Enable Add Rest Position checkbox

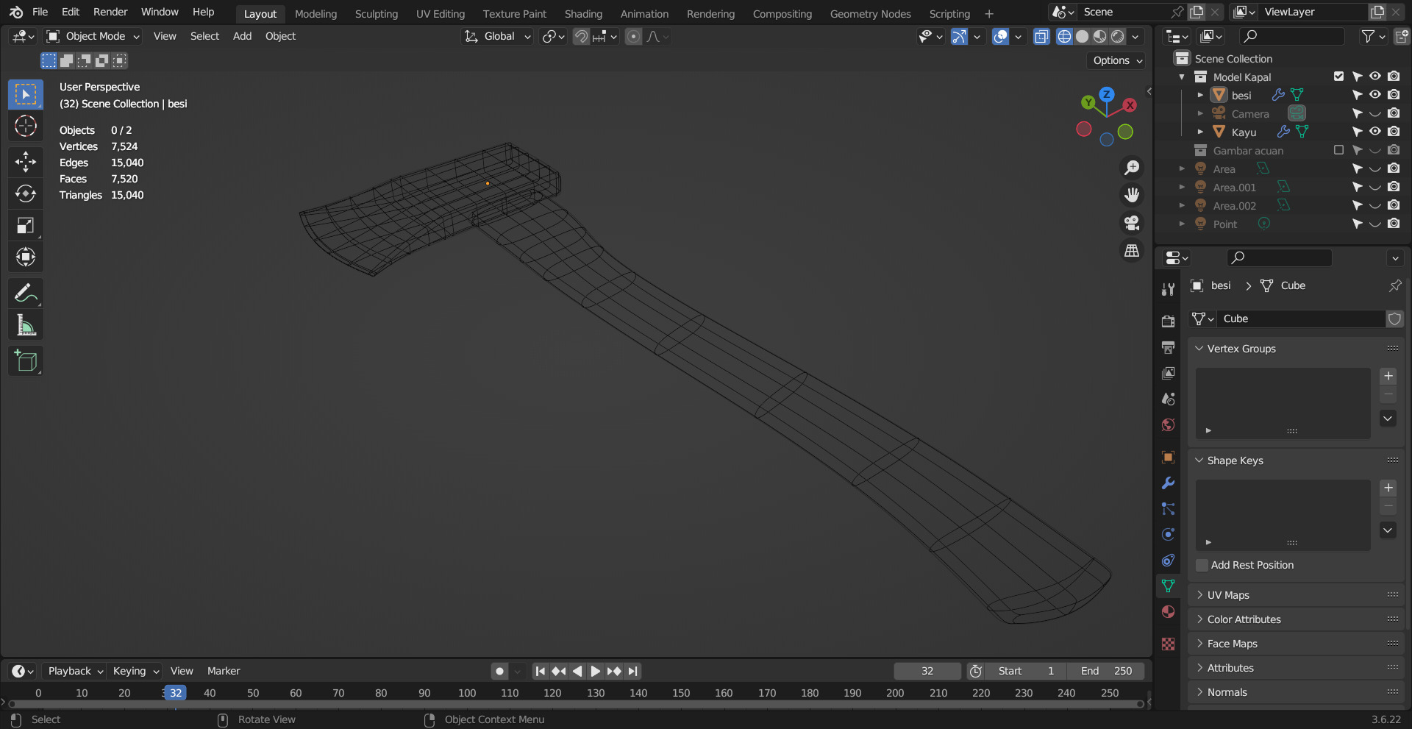1202,565
